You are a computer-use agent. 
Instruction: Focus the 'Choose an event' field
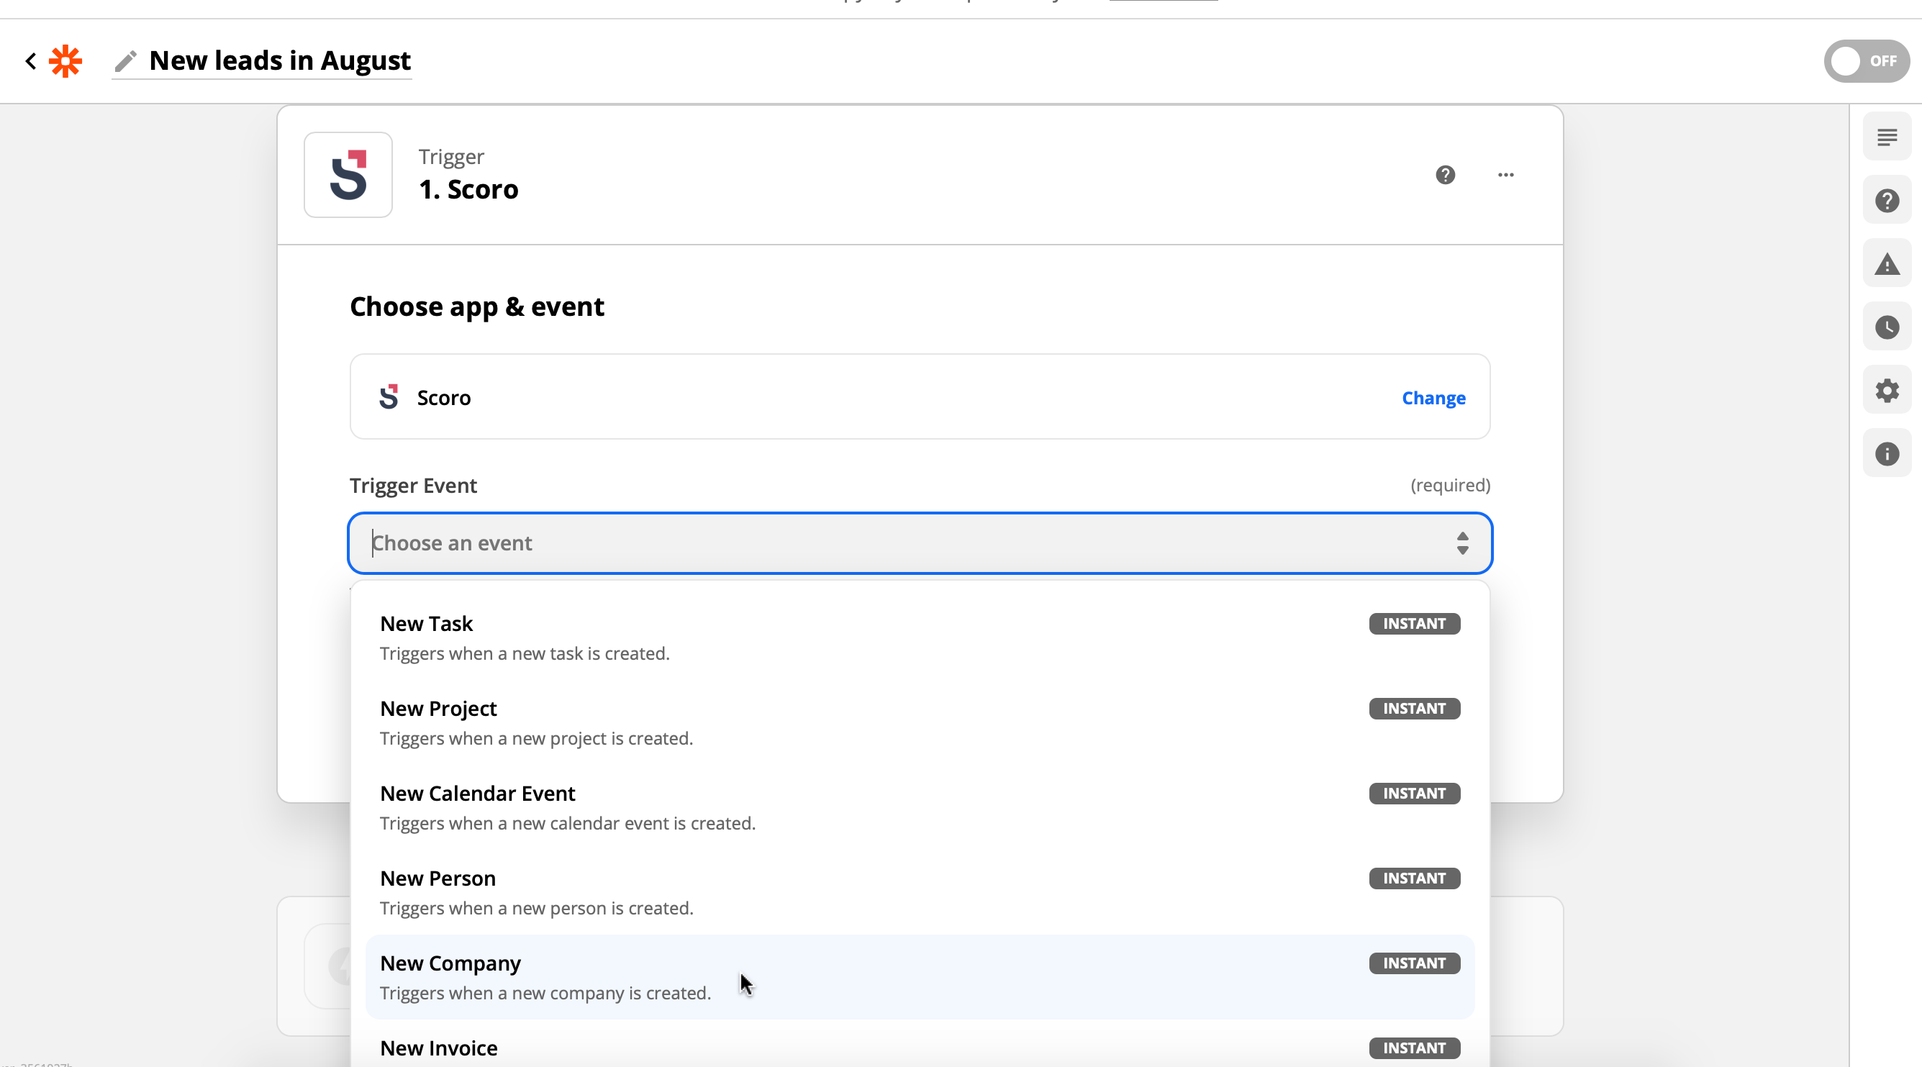pyautogui.click(x=919, y=543)
